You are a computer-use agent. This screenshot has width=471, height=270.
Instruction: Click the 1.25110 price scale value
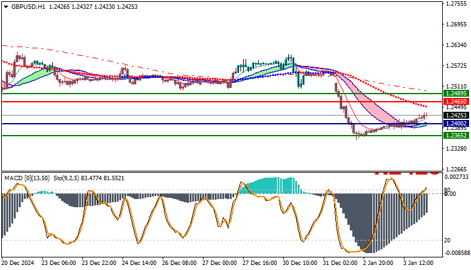(x=457, y=87)
